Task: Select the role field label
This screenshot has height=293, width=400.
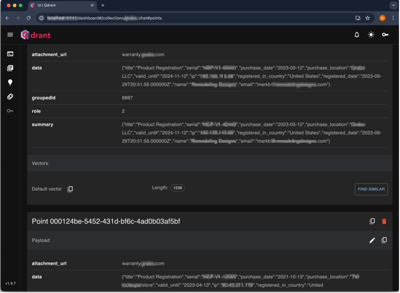Action: pyautogui.click(x=36, y=111)
